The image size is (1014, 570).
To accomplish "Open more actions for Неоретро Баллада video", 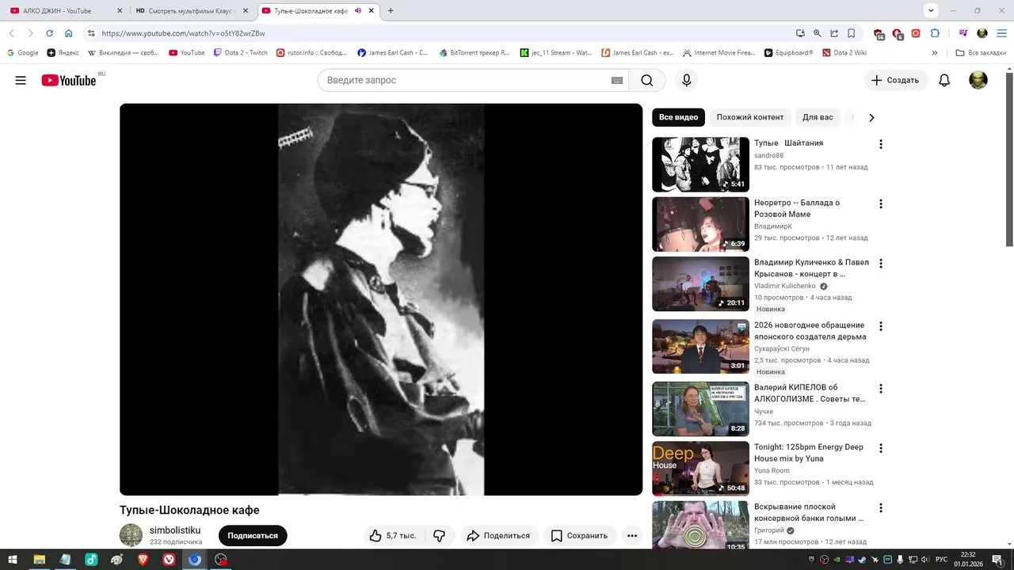I will (x=880, y=203).
